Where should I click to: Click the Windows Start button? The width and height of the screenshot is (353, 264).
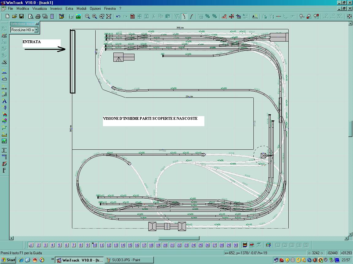pos(8,260)
